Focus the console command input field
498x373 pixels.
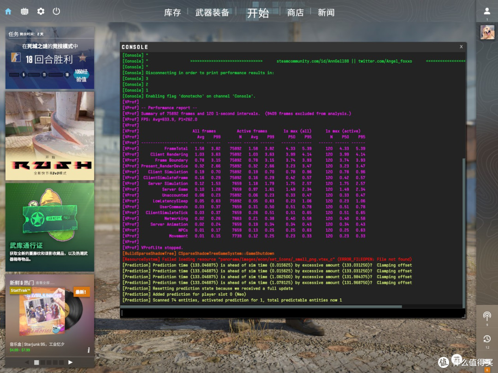tap(292, 313)
